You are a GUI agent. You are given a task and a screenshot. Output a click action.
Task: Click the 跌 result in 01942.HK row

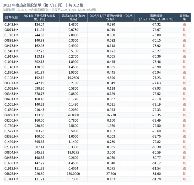click(x=184, y=24)
